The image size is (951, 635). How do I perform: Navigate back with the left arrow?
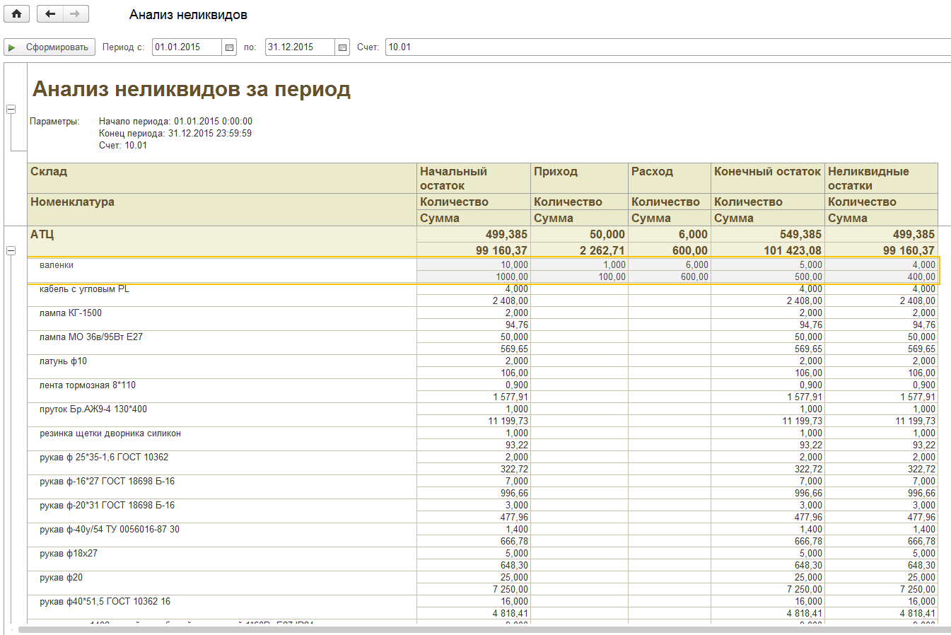point(49,13)
